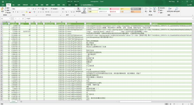The height and width of the screenshot is (105, 194).
Task: Switch to Page Layout view in status bar
Action: click(x=170, y=104)
